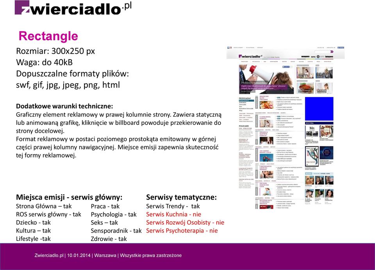Screen dimensions: 375x270
Task: Click 'Miejsca emisji - serwis główny:' heading
Action: [69, 197]
